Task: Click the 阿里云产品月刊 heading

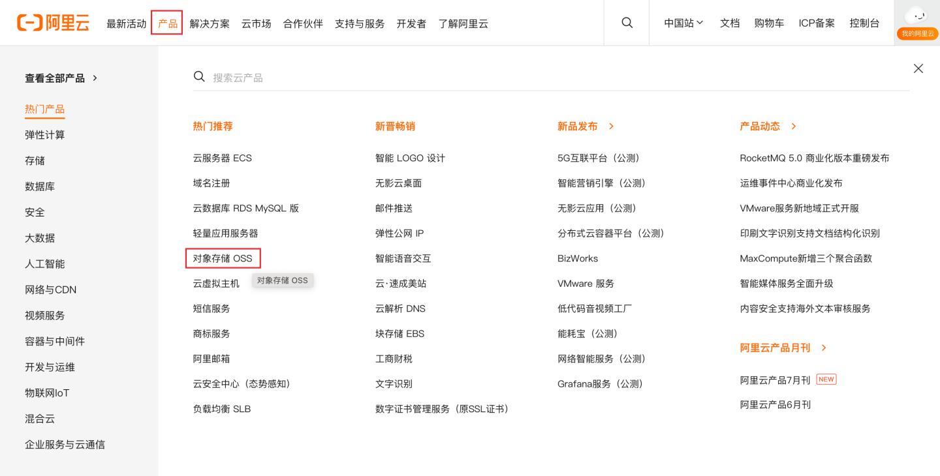Action: [775, 348]
